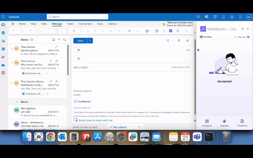The width and height of the screenshot is (253, 158).
Task: Open Send options dropdown arrow
Action: [x=90, y=41]
